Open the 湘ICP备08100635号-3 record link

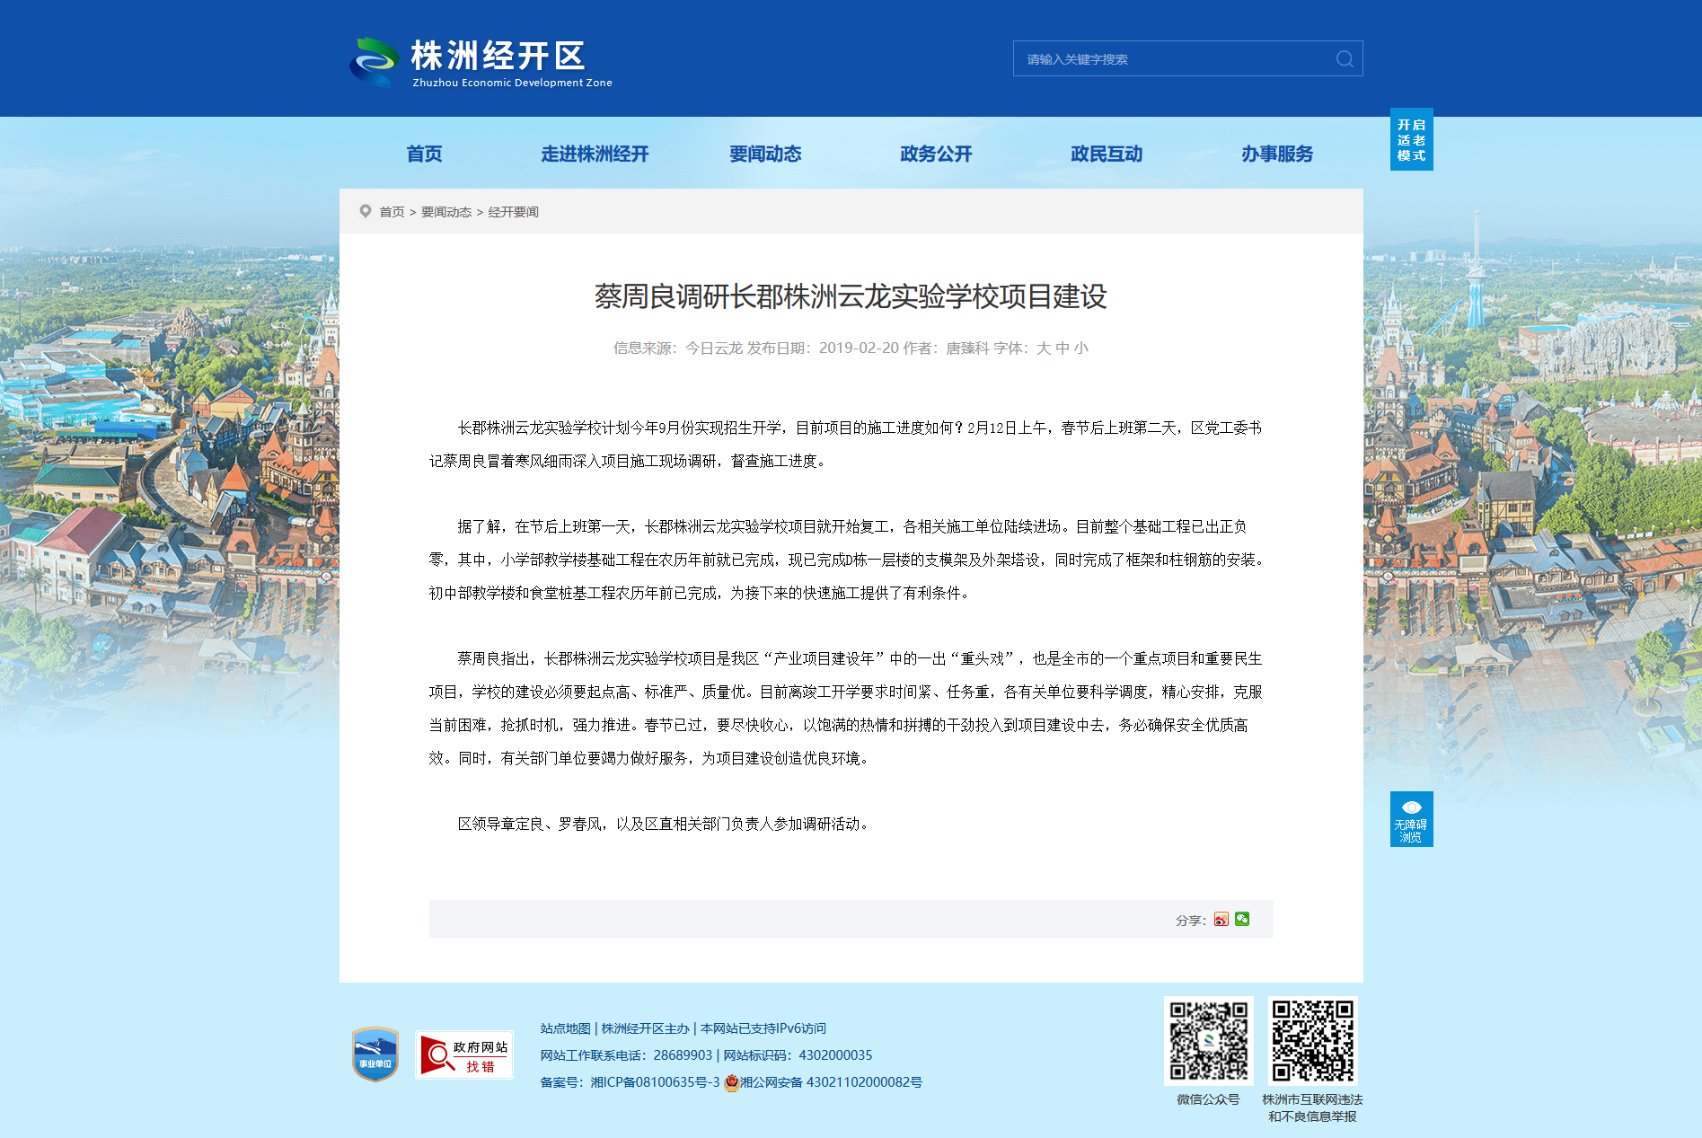(x=655, y=1082)
